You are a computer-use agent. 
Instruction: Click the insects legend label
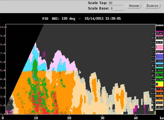pos(157,42)
